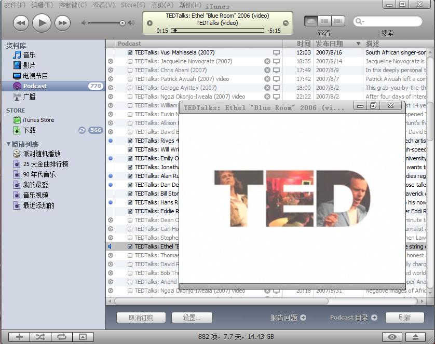Select the 25 大金曲排行榜 playlist
The width and height of the screenshot is (435, 344).
(46, 164)
